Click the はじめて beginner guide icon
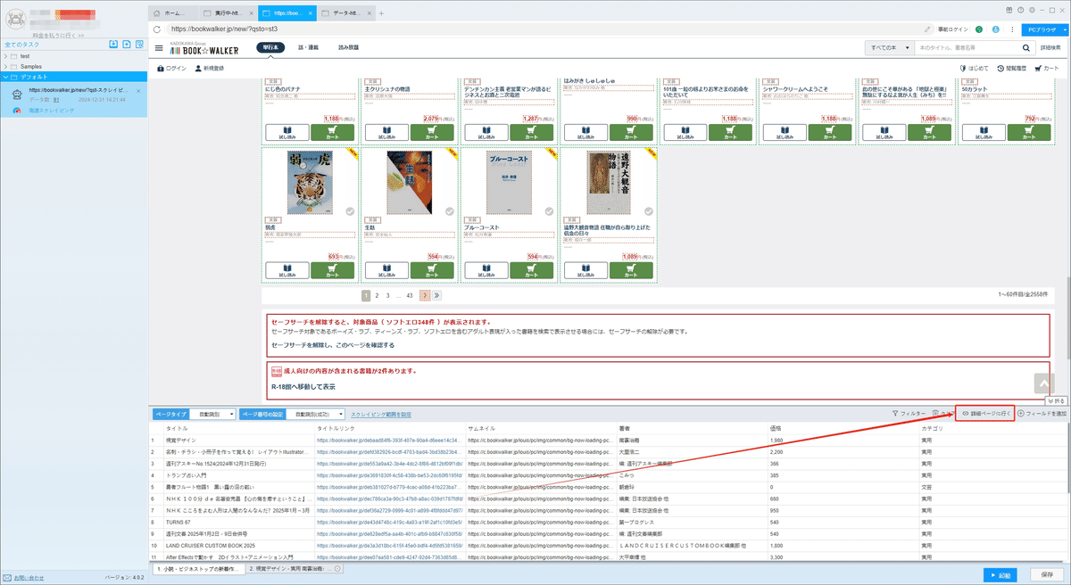 click(973, 68)
